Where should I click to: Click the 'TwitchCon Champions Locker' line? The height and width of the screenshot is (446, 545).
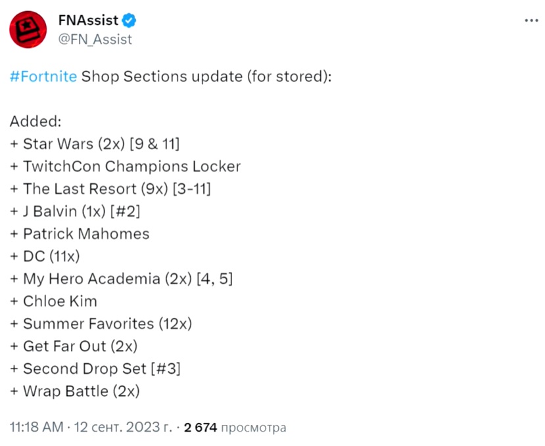126,166
